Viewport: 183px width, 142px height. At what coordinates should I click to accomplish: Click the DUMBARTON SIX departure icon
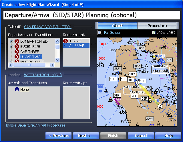pyautogui.click(x=17, y=41)
